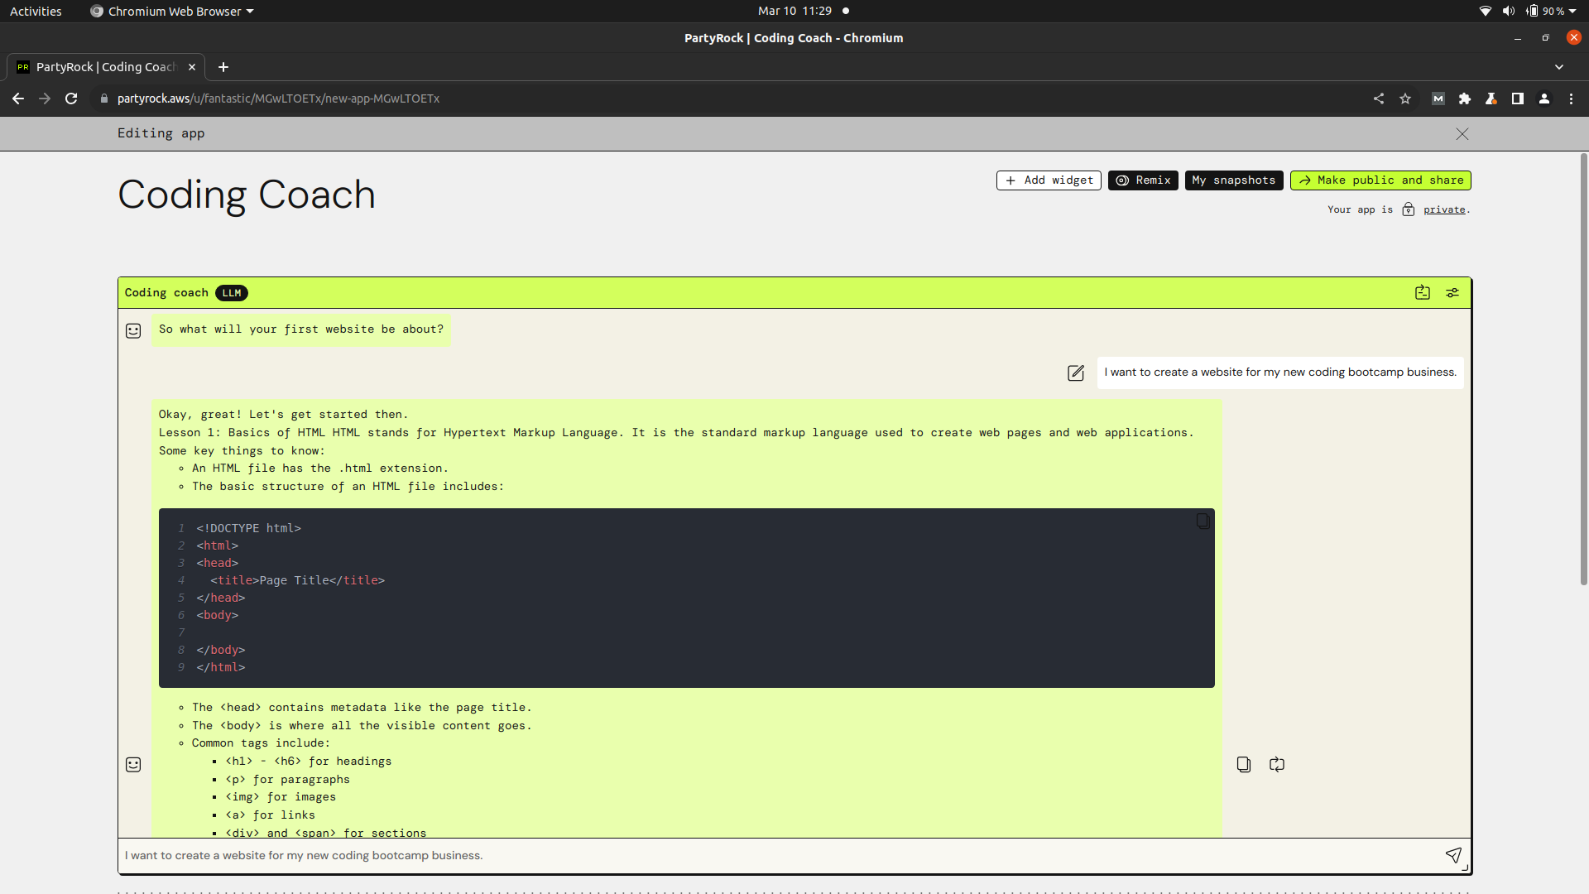The width and height of the screenshot is (1589, 894).
Task: Click the 'Editing app' banner label
Action: click(161, 133)
